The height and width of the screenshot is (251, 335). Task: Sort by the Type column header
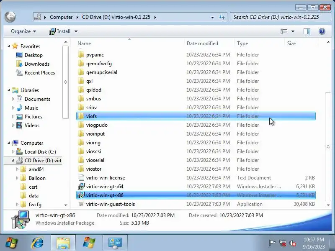coord(242,44)
